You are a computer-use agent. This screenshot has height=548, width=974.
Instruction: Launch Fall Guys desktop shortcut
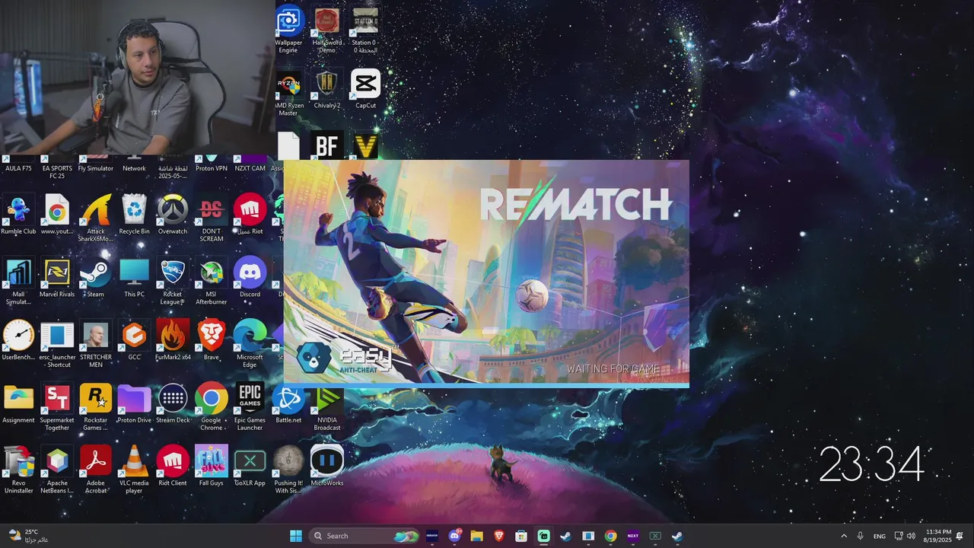click(x=211, y=467)
